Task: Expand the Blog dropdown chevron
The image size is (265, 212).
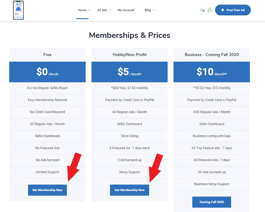Action: point(154,10)
